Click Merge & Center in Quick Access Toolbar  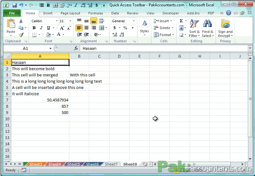pos(55,5)
